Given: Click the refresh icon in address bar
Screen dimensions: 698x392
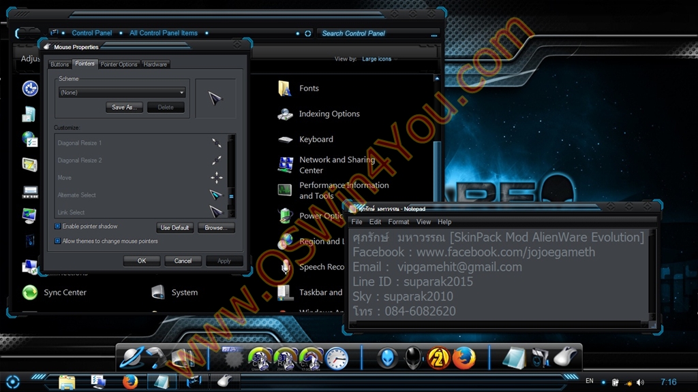Looking at the screenshot, I should (307, 33).
